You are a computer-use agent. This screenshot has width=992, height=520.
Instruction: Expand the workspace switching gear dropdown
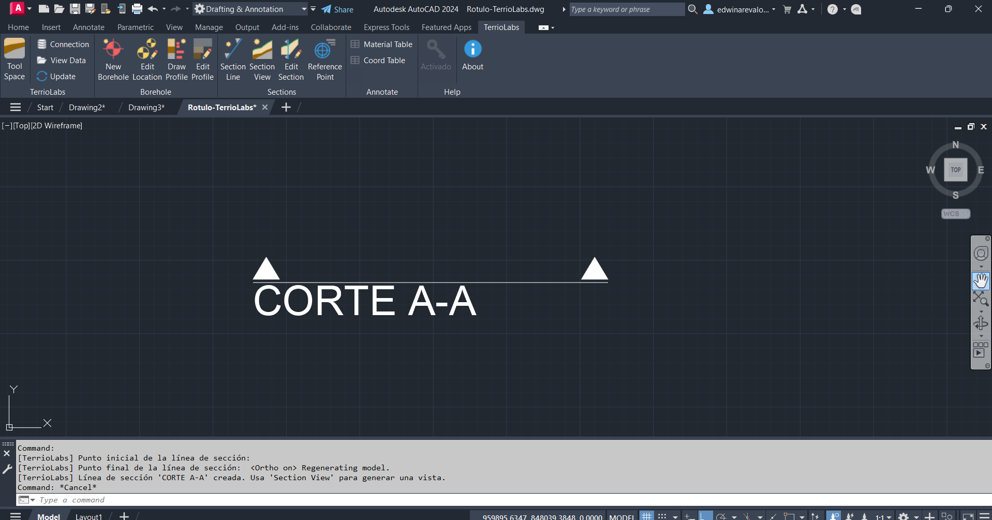click(x=916, y=516)
